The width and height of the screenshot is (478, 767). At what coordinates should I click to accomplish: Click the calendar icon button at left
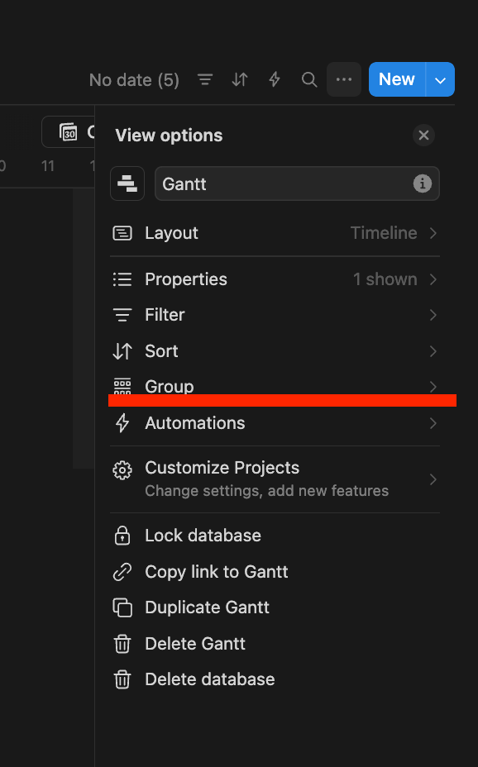click(x=69, y=131)
